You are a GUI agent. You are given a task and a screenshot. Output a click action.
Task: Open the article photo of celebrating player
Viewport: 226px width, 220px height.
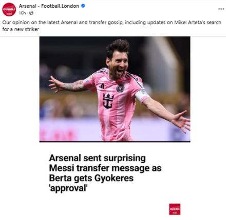tap(115, 89)
